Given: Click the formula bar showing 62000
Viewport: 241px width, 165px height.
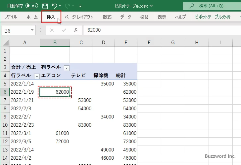Looking at the screenshot, I should click(162, 30).
